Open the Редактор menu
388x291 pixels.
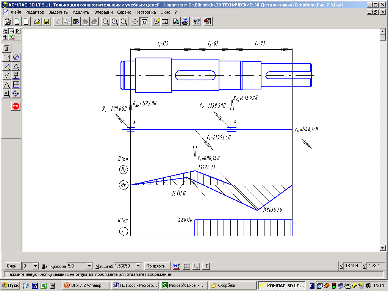(x=34, y=12)
